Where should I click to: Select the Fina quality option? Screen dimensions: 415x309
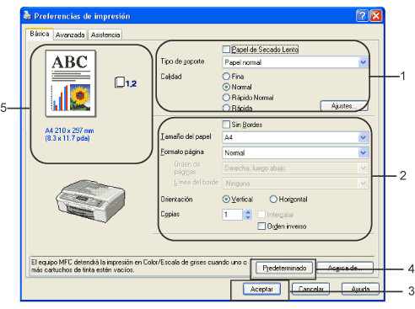click(226, 76)
